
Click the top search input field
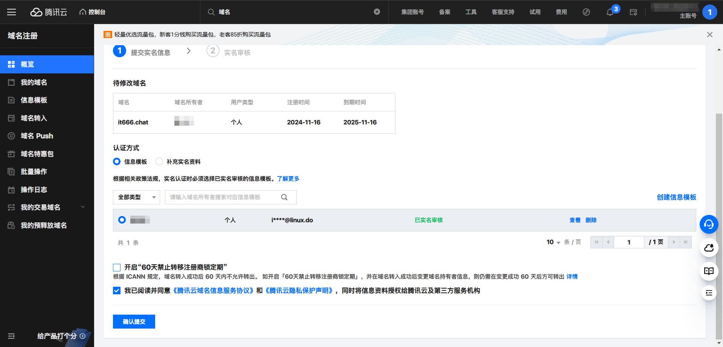pyautogui.click(x=294, y=12)
